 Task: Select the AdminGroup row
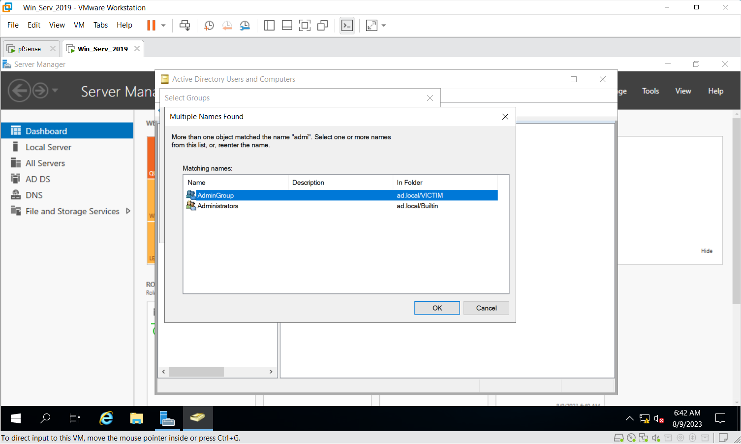(x=341, y=195)
